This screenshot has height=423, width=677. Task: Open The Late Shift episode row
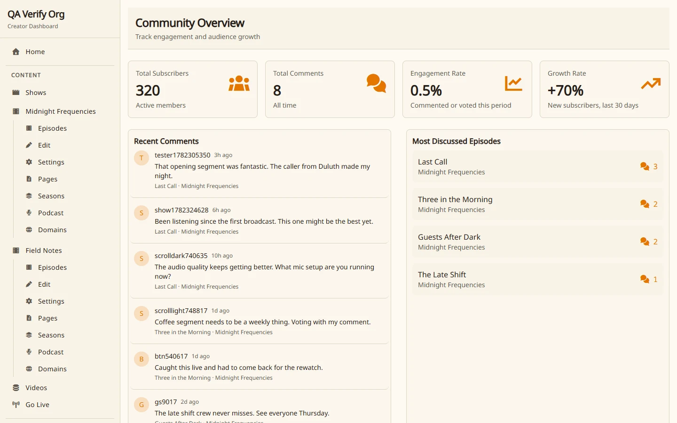[538, 279]
